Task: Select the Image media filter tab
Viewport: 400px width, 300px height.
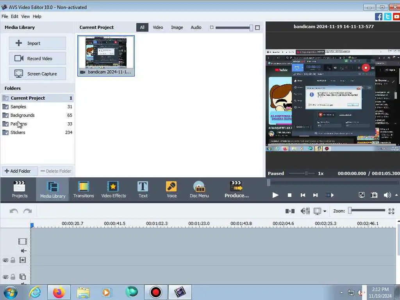Action: 177,27
